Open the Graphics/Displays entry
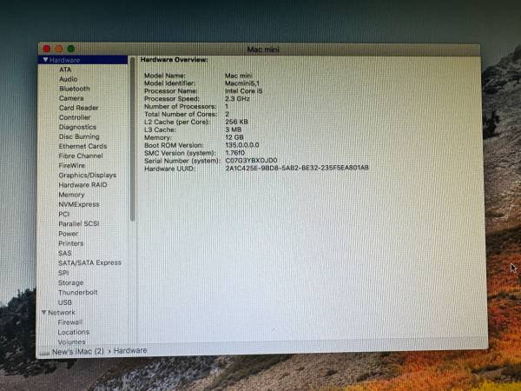 point(87,176)
